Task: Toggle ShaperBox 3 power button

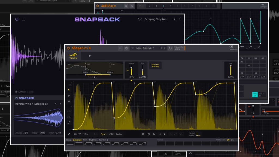Action: pyautogui.click(x=68, y=48)
